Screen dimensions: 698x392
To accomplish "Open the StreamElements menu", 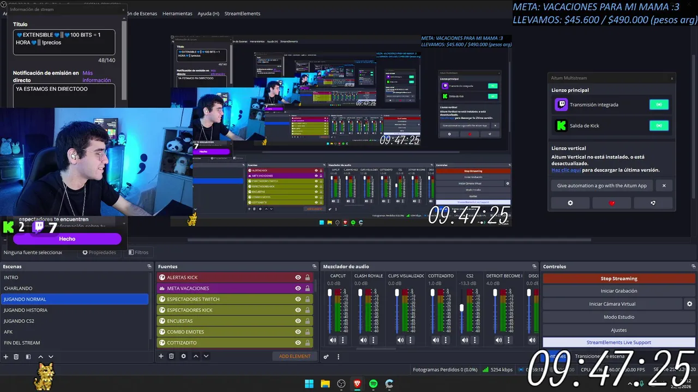I will (242, 13).
